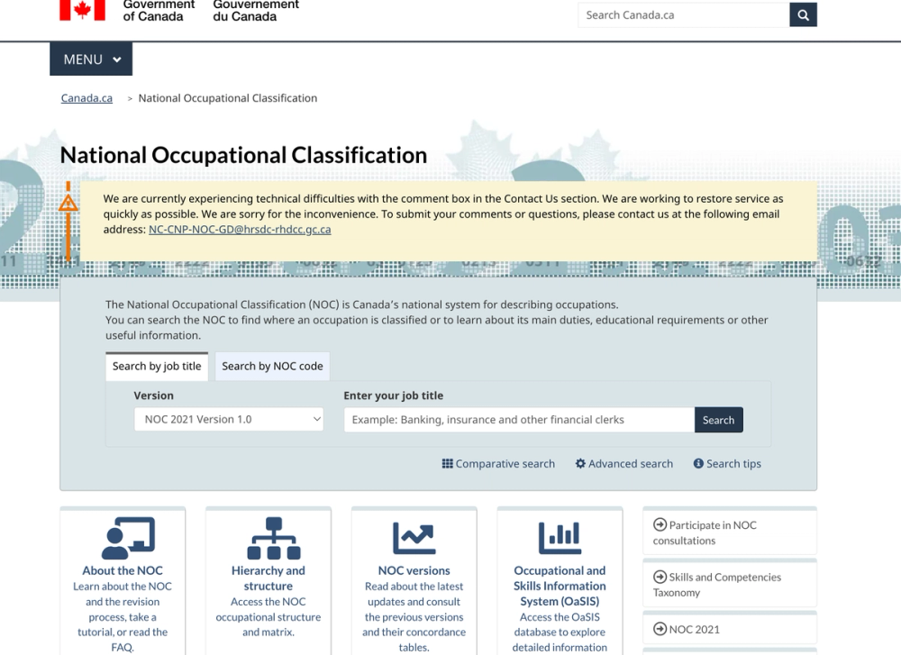Click the dark blue Search button
Viewport: 901px width, 655px height.
click(x=719, y=420)
